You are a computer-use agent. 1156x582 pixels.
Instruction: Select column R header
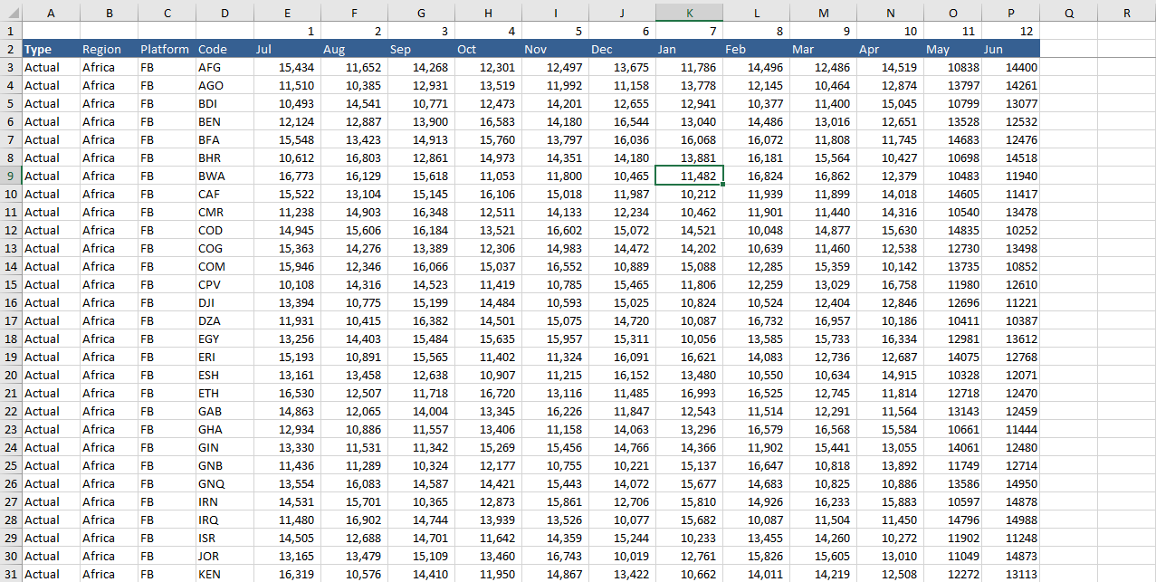tap(1126, 13)
